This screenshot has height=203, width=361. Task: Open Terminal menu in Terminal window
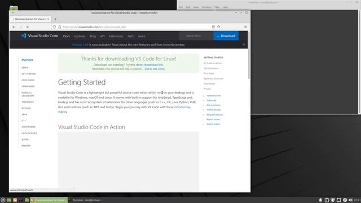tap(206, 7)
